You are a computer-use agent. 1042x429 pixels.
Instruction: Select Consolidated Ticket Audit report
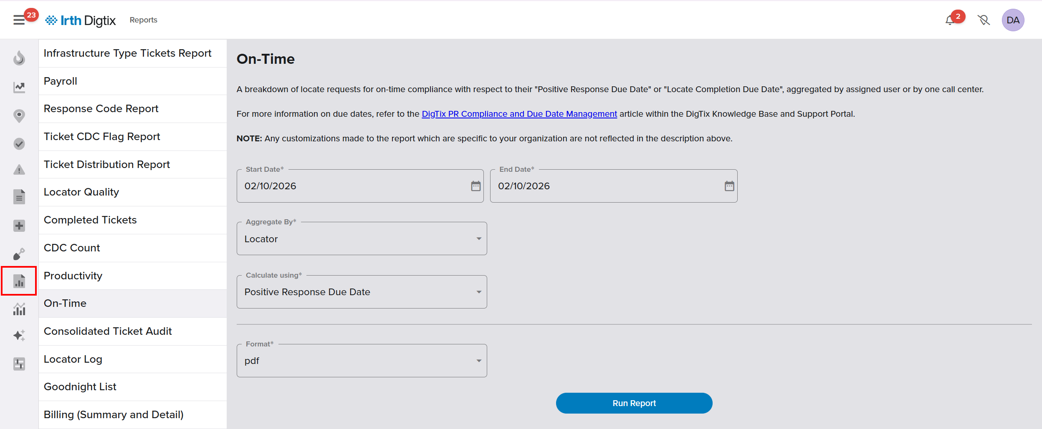click(133, 331)
